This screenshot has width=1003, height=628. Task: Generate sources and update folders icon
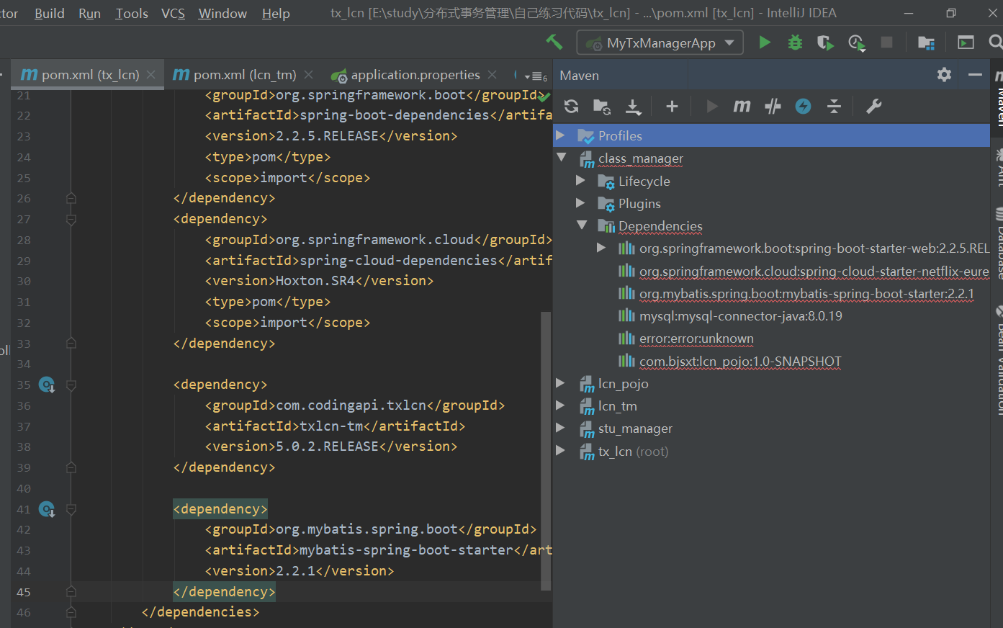point(602,107)
